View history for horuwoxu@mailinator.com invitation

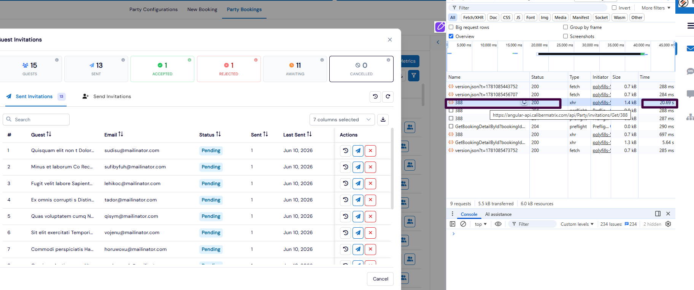tap(345, 249)
